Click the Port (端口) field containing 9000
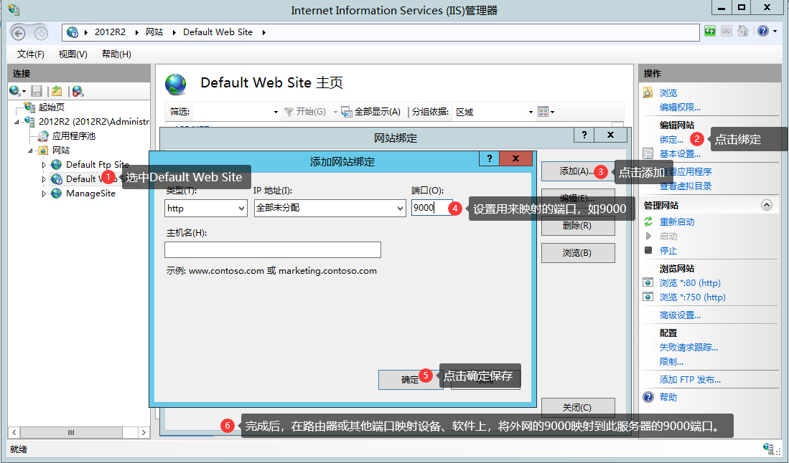Screen dimensions: 789x463 click(431, 207)
